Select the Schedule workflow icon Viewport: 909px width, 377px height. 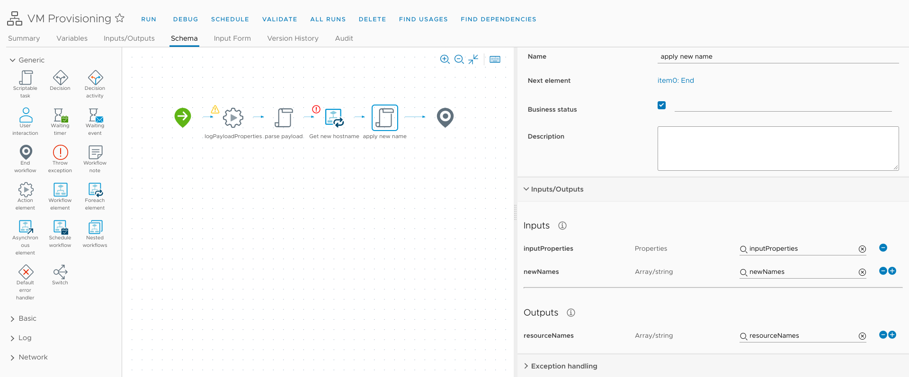tap(60, 227)
